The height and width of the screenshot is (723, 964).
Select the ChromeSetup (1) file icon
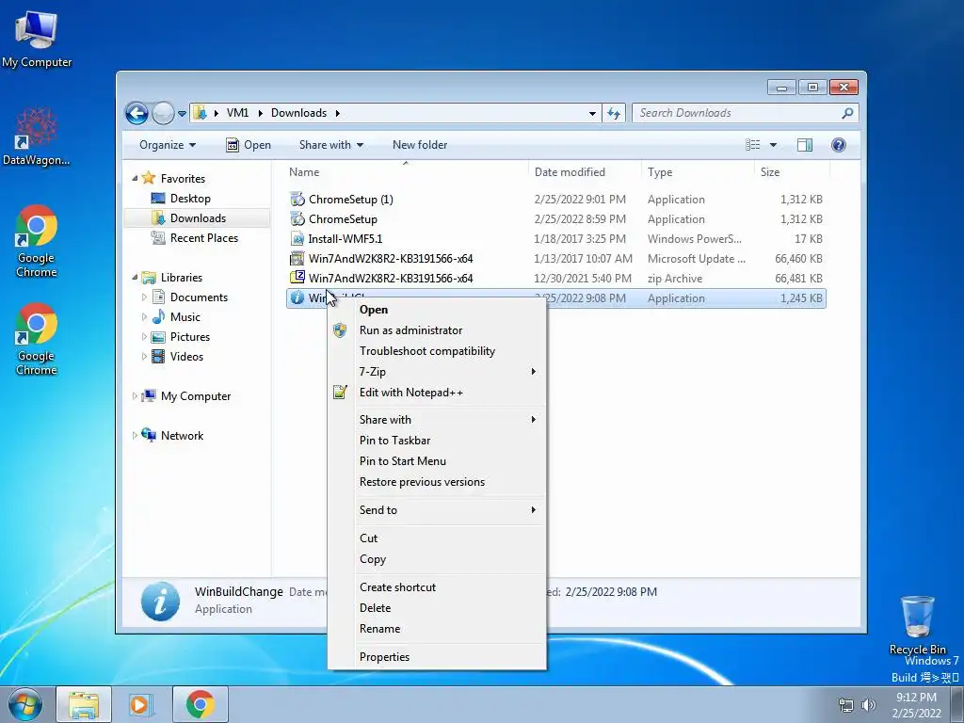tap(297, 200)
